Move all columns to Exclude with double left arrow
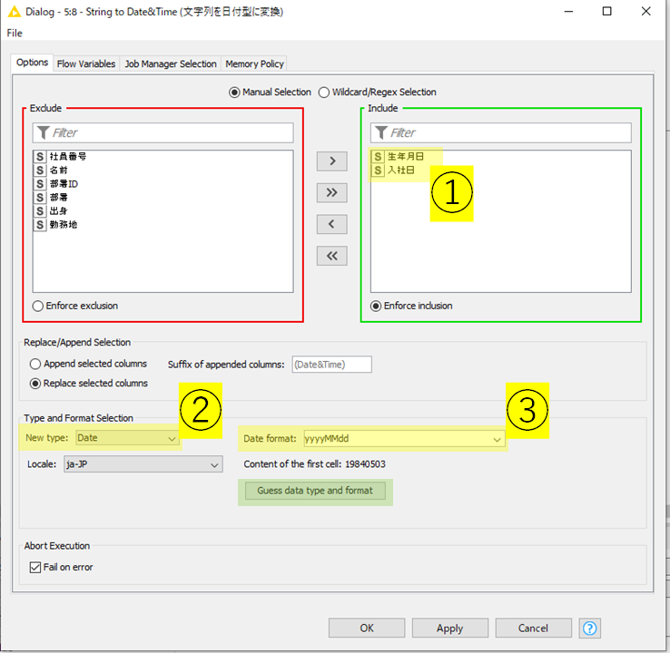 pos(332,256)
